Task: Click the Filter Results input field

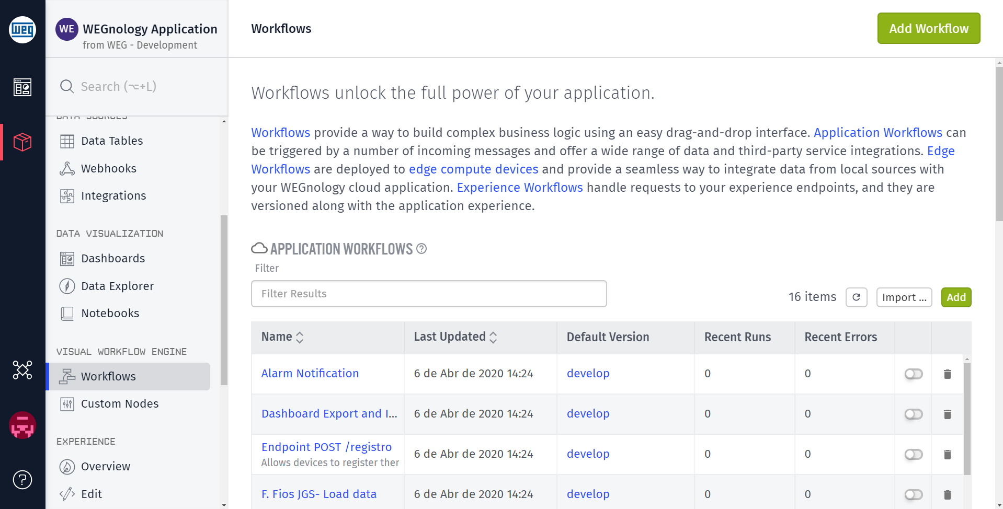Action: point(429,294)
